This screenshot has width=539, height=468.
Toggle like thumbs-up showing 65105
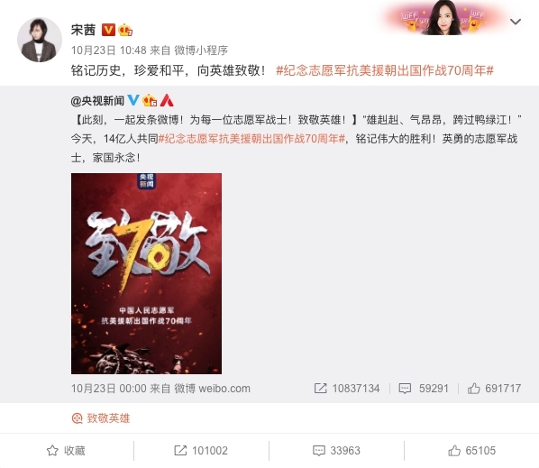[x=472, y=451]
